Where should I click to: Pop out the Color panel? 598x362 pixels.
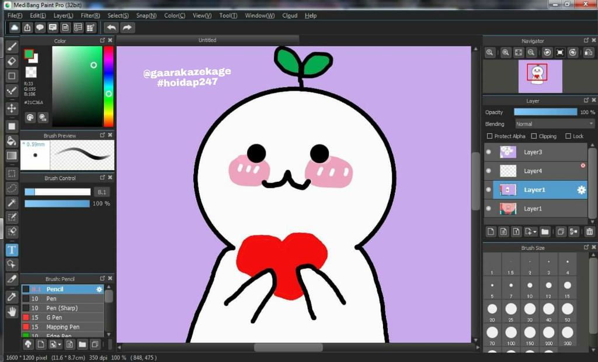[103, 40]
